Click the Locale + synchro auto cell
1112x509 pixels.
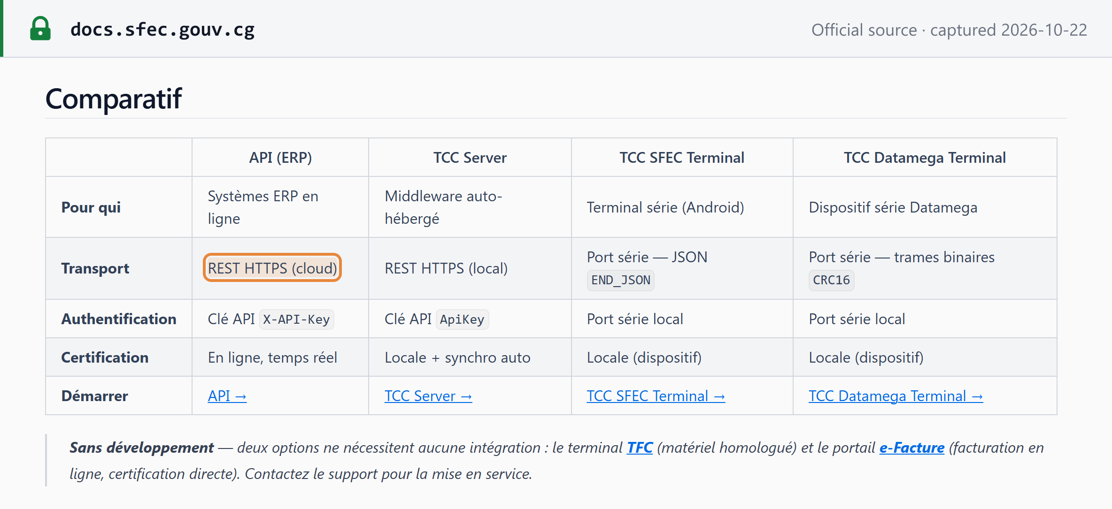(470, 357)
